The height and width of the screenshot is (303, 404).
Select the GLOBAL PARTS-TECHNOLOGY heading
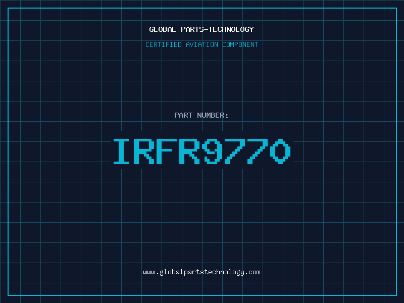(201, 29)
